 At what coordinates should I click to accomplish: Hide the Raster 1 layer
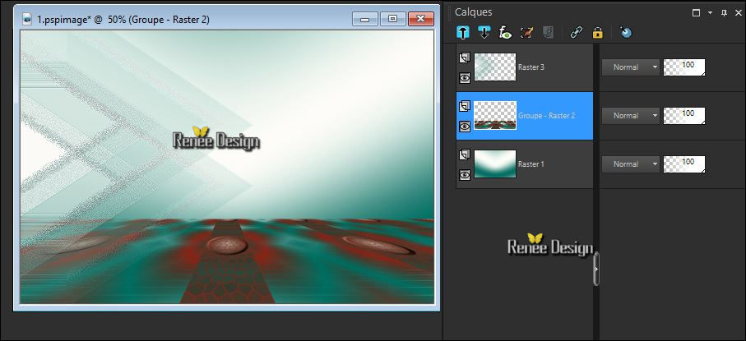pyautogui.click(x=465, y=174)
